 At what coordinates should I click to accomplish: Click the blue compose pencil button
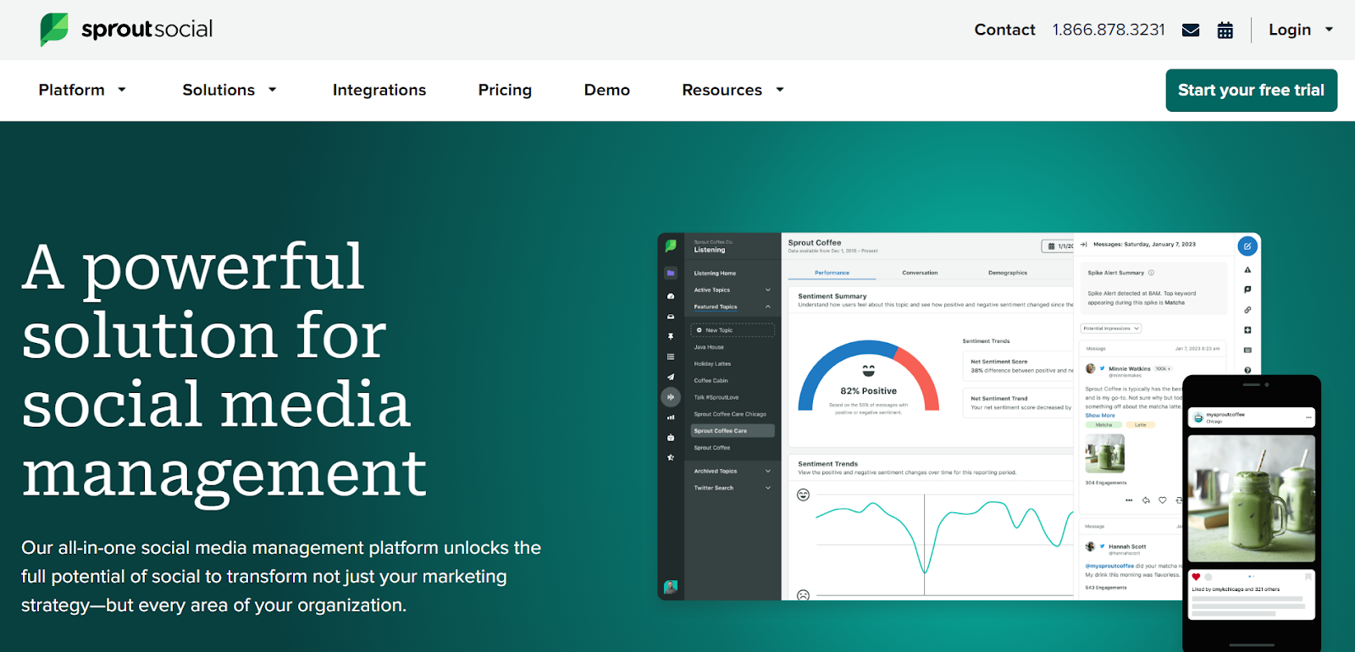click(1247, 246)
